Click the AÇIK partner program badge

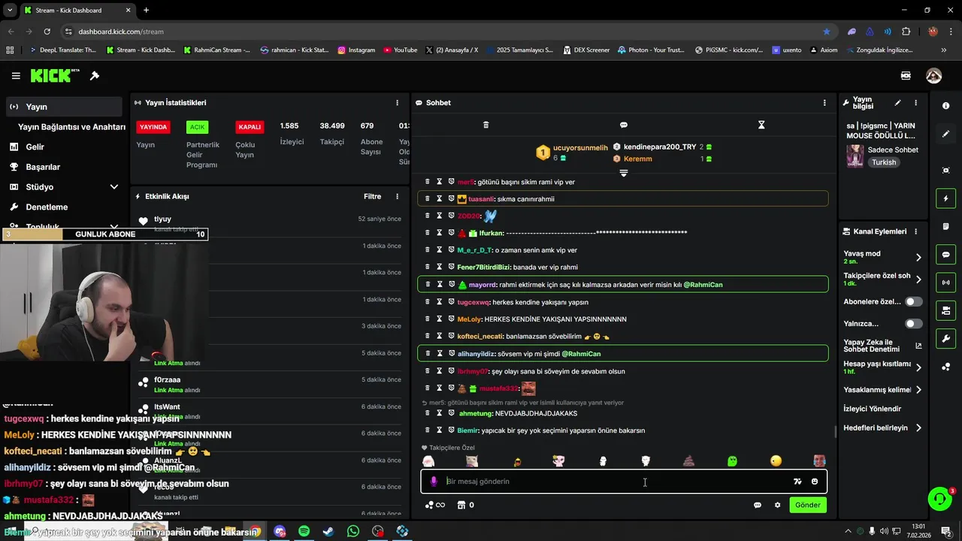197,127
